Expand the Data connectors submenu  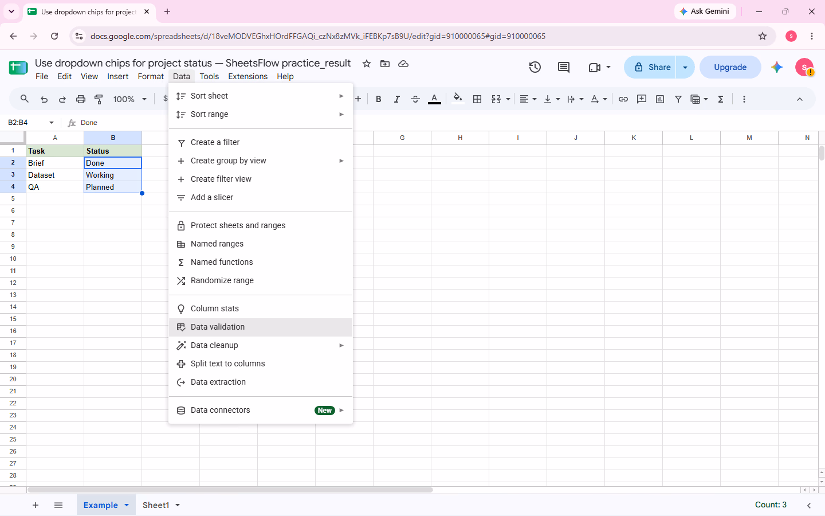261,410
